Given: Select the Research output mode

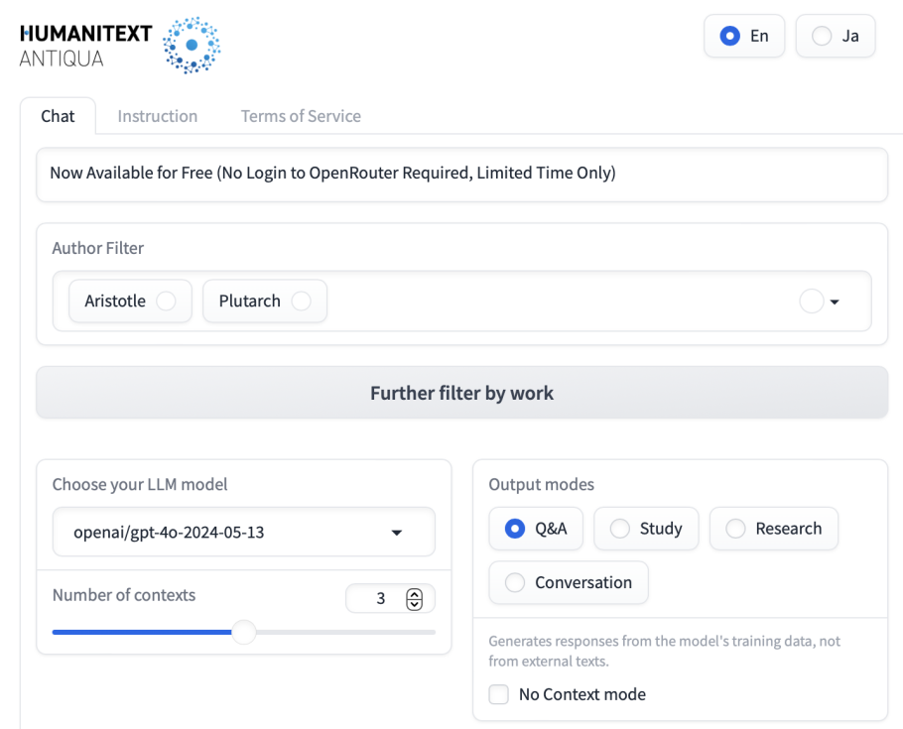Looking at the screenshot, I should pos(735,529).
